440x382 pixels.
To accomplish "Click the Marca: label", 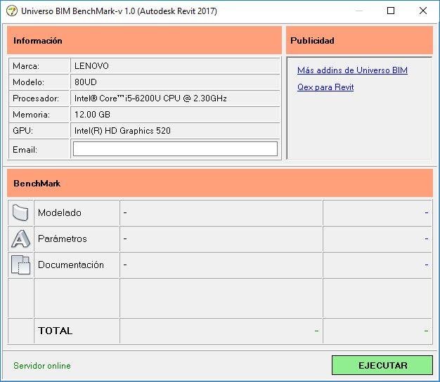I will [x=26, y=66].
